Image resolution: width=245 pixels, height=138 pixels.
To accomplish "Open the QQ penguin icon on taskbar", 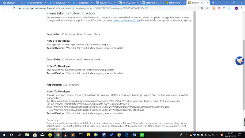I will pyautogui.click(x=65, y=135).
